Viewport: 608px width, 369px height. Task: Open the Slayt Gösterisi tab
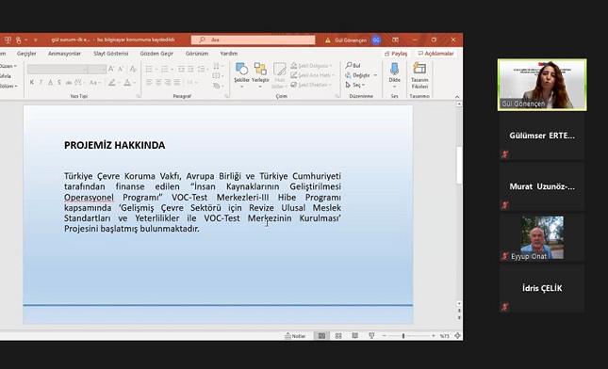(111, 54)
